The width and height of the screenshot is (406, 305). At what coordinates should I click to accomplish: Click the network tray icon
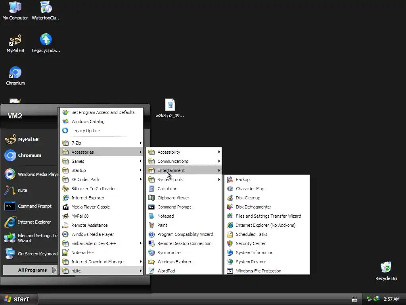369,299
